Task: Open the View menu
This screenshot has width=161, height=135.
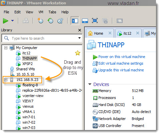Action: 29,12
